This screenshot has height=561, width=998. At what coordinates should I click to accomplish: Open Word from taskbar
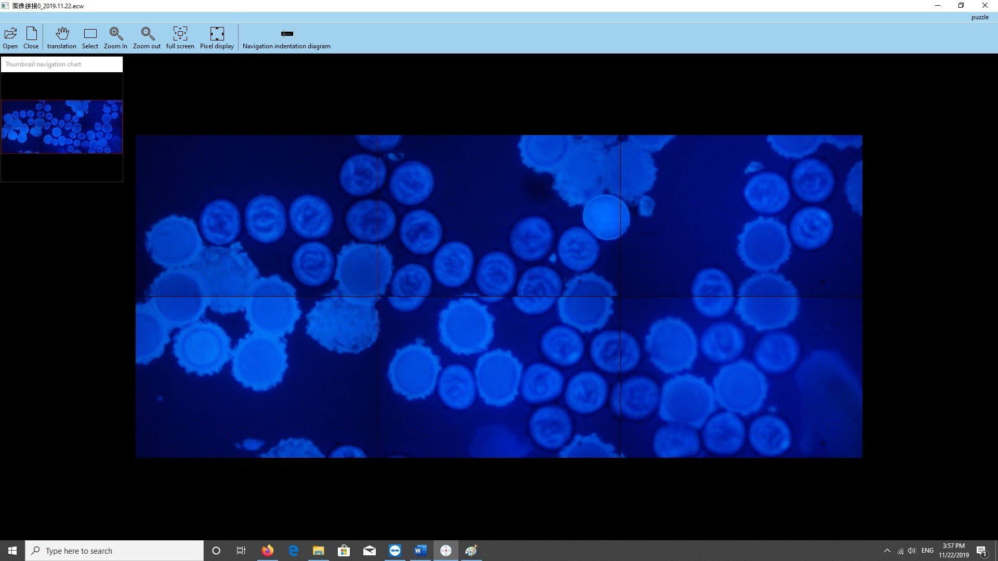(421, 551)
